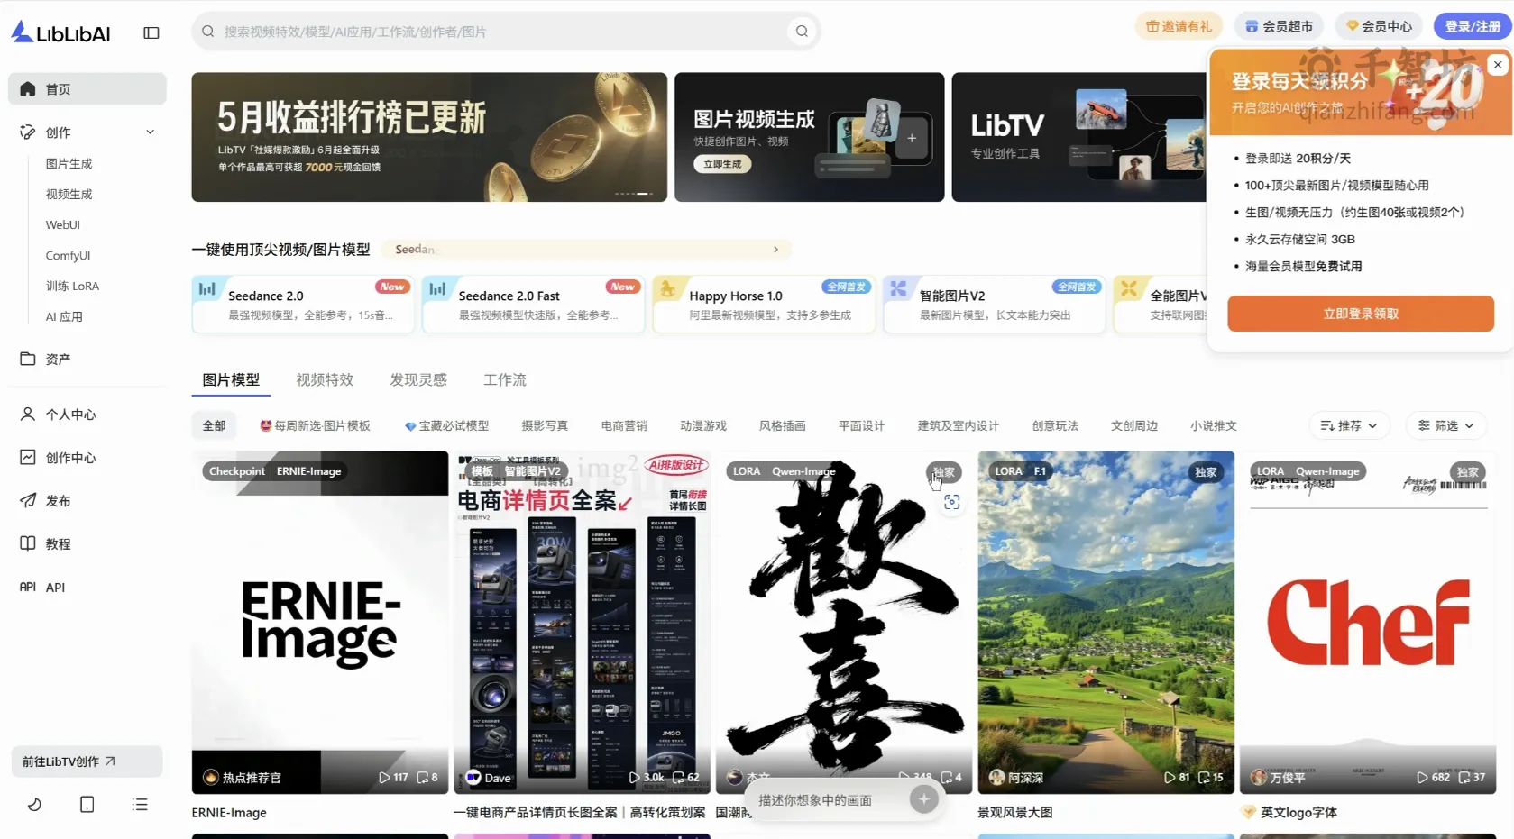The width and height of the screenshot is (1514, 839).
Task: Open the 教程 book icon
Action: (28, 544)
